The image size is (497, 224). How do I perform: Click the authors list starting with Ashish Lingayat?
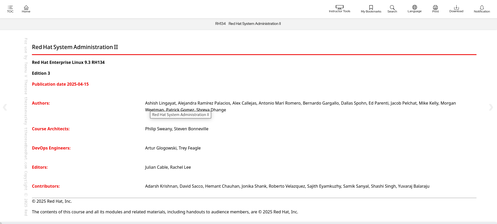[x=300, y=106]
